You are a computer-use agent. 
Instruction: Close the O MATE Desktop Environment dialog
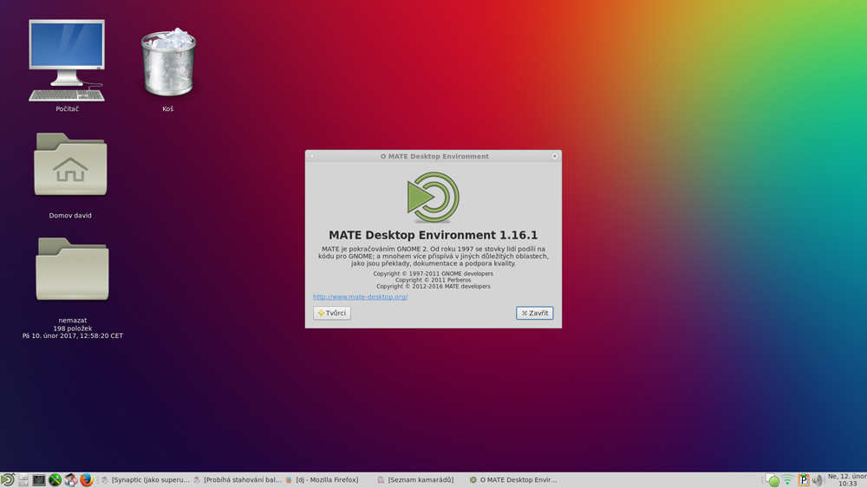click(x=555, y=156)
